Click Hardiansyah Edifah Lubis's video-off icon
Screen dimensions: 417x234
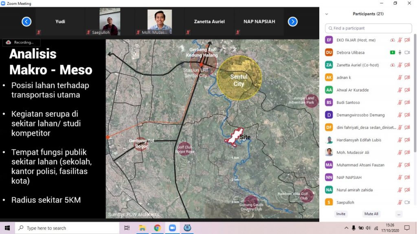407,140
